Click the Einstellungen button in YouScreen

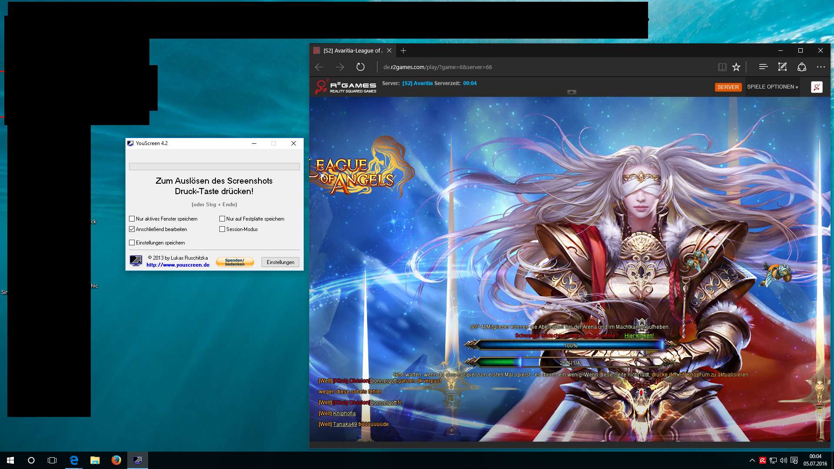click(280, 262)
